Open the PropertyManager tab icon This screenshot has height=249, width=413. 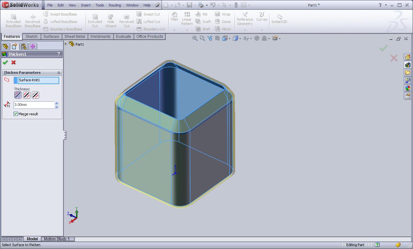click(15, 46)
